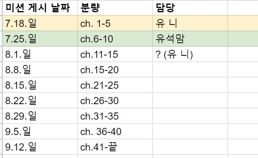Select the ch.15-20 cell
This screenshot has width=258, height=158.
[115, 70]
